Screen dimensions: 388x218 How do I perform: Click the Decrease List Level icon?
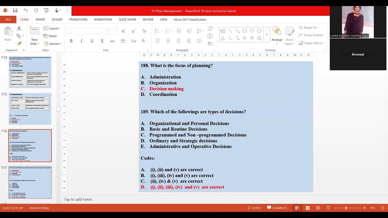coord(179,31)
